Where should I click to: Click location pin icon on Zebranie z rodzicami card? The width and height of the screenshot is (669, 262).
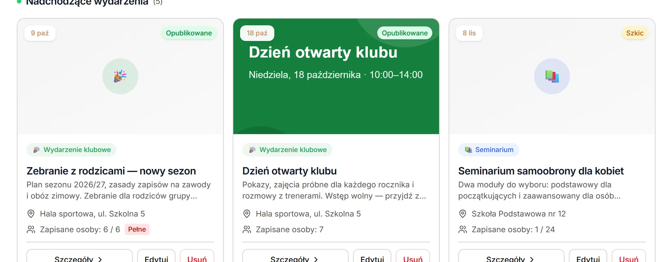(x=31, y=214)
